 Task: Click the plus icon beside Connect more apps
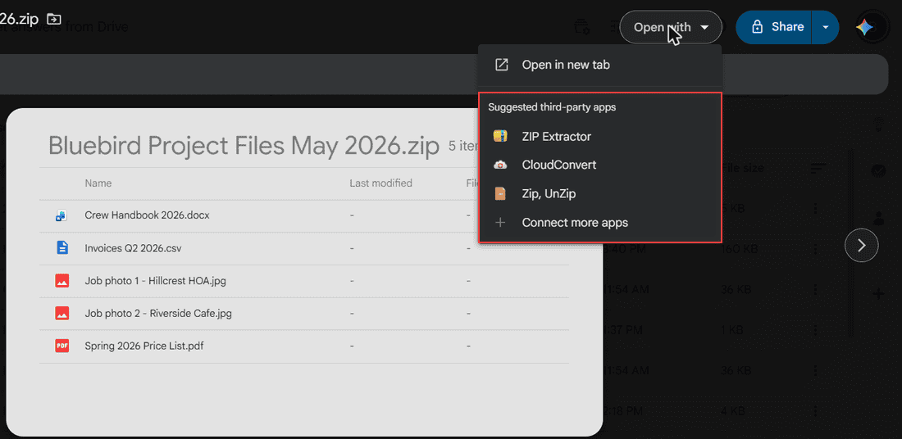[x=500, y=223]
